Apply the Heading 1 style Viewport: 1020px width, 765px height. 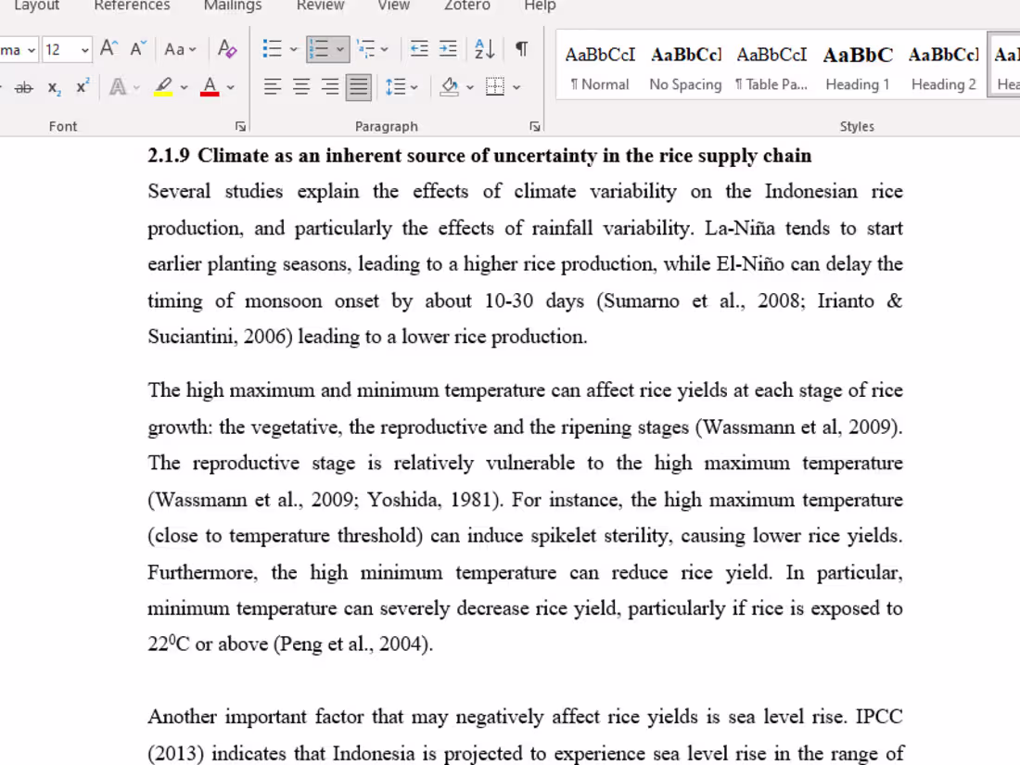(858, 67)
